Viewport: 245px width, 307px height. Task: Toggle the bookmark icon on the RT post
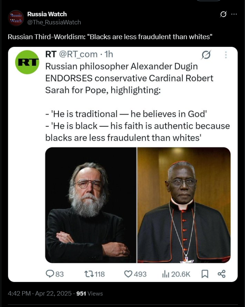(205, 274)
